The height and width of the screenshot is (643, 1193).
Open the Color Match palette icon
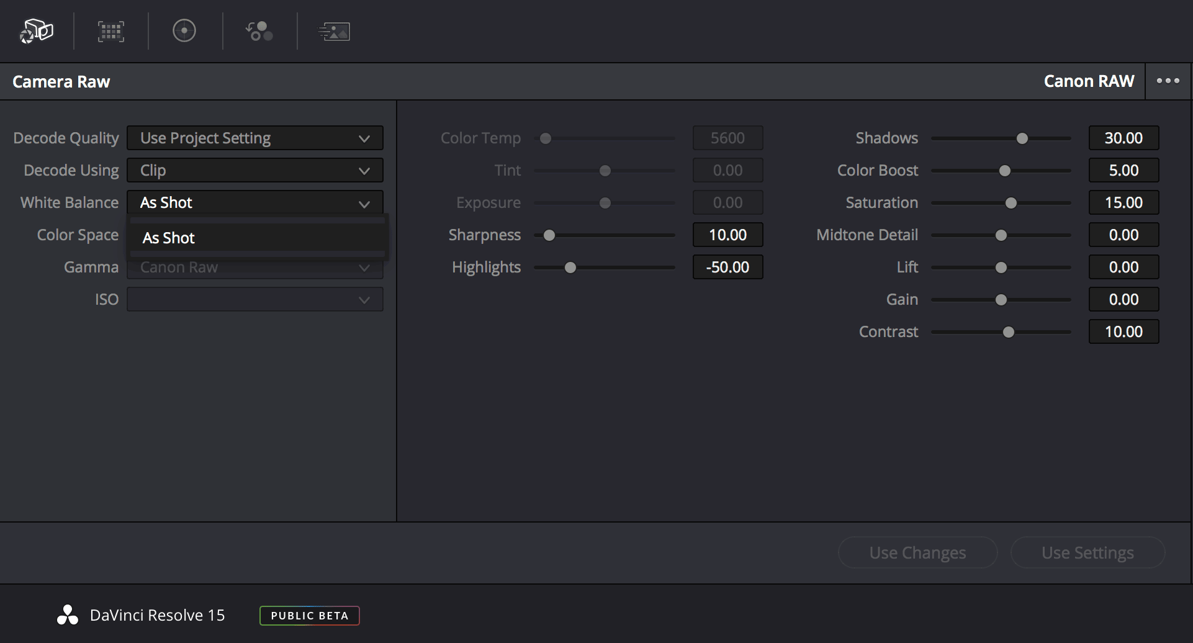coord(111,31)
